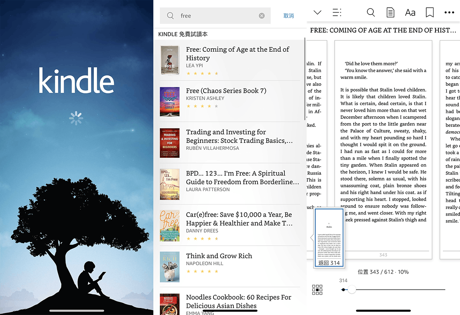Click star rating under NAPOLEON HILL

pos(202,272)
